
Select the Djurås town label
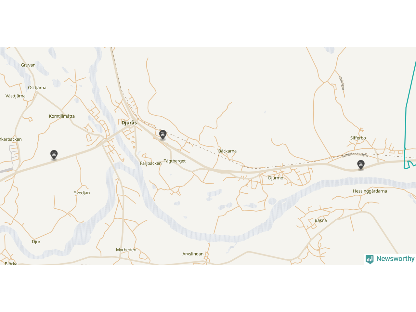[x=129, y=123]
